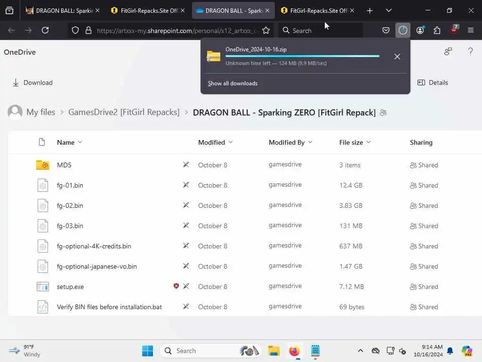This screenshot has width=482, height=362.
Task: Open the weather widget showing Windy
Action: pyautogui.click(x=24, y=351)
